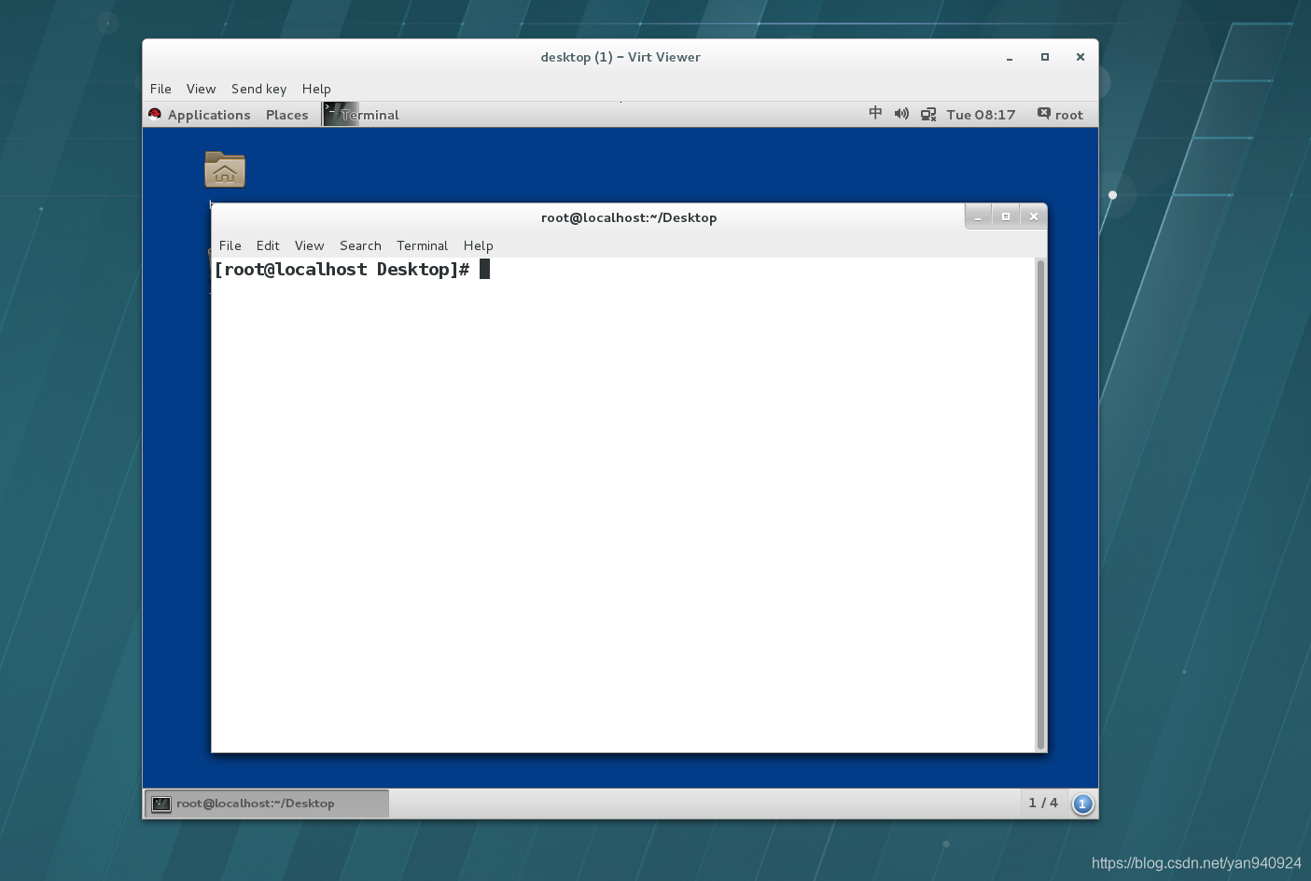Viewport: 1311px width, 881px height.
Task: Close the root@localhost terminal window
Action: tap(1034, 217)
